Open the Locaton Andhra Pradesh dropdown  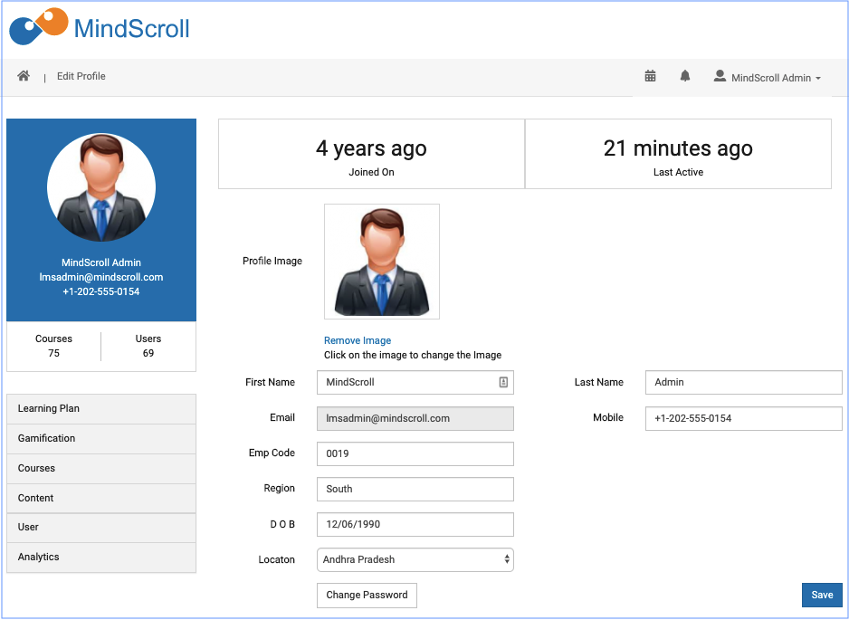coord(415,560)
